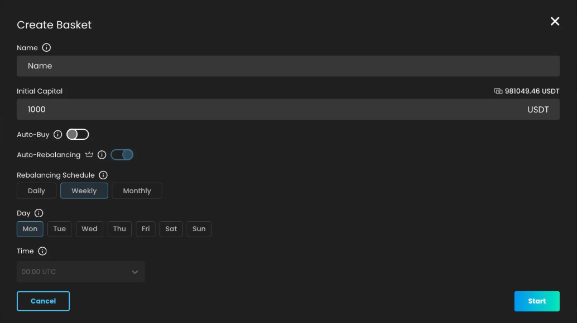
Task: Click the Initial Capital field showing 1000
Action: (288, 109)
